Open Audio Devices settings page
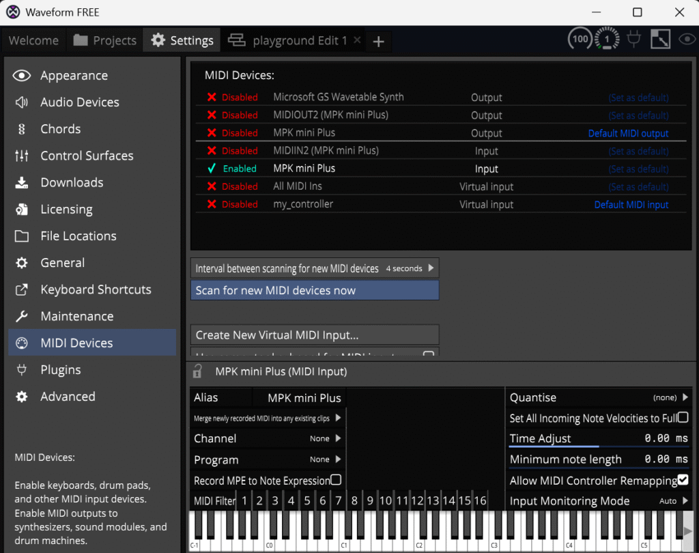The width and height of the screenshot is (699, 553). 92,102
